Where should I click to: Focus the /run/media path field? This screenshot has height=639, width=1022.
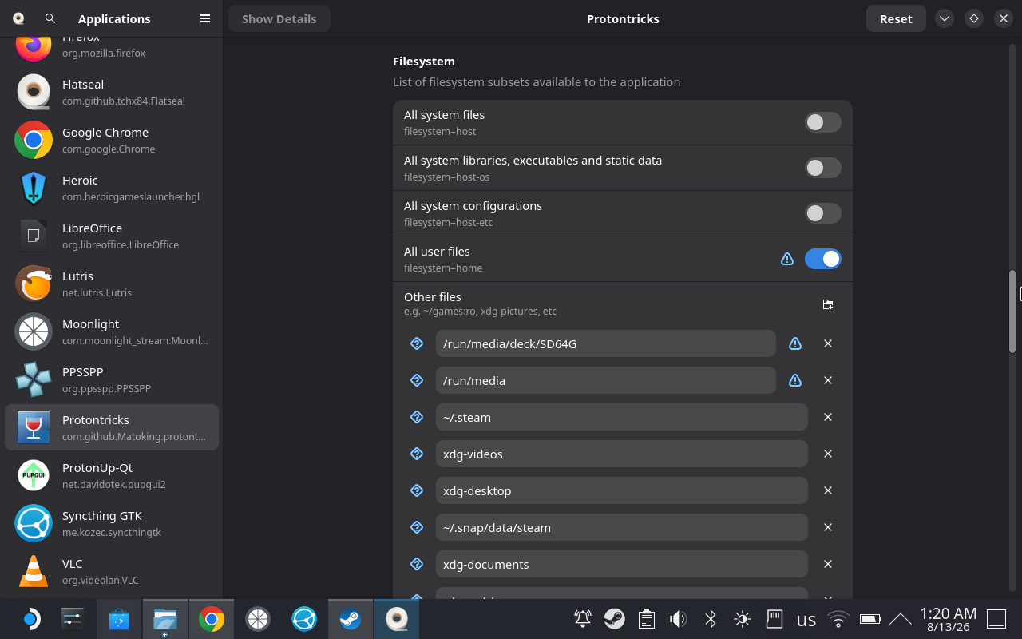click(606, 380)
